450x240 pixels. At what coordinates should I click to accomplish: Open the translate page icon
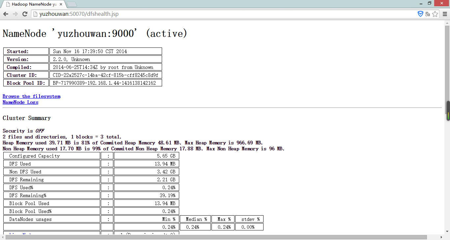428,14
